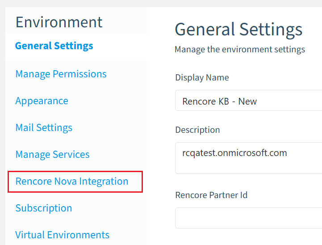
Task: Click the Description label
Action: pos(197,130)
